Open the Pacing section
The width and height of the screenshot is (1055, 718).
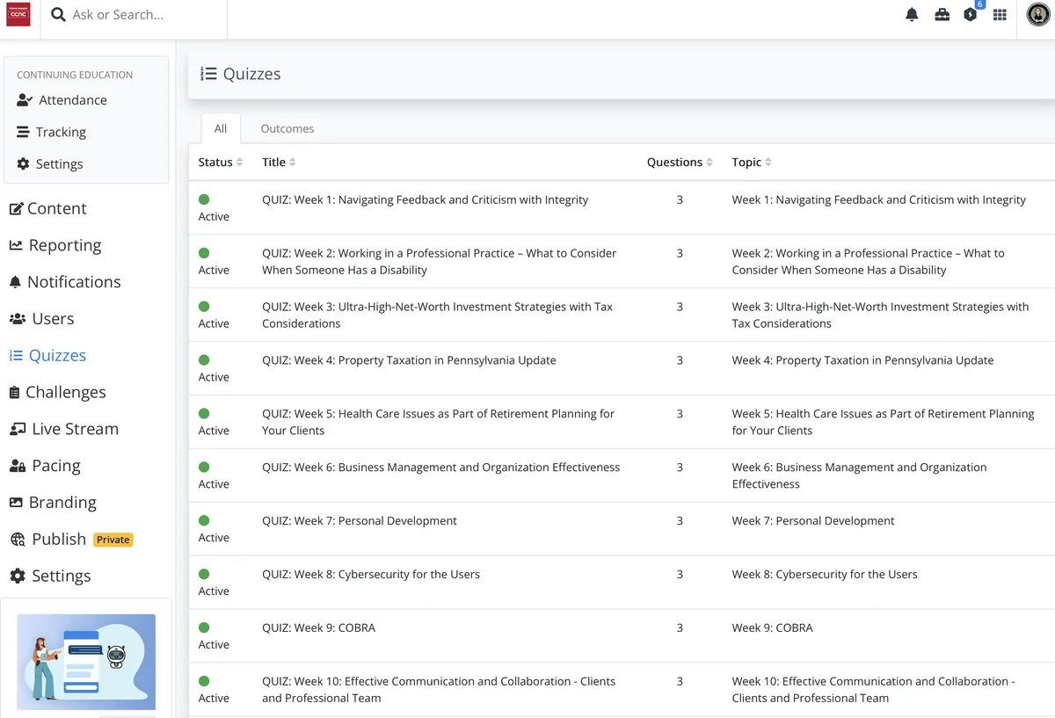[x=53, y=465]
